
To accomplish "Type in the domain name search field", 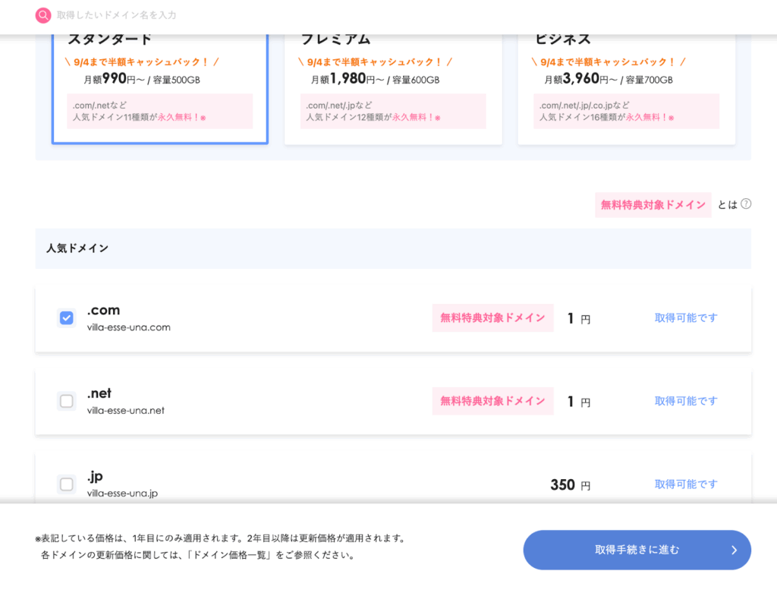I will [228, 15].
